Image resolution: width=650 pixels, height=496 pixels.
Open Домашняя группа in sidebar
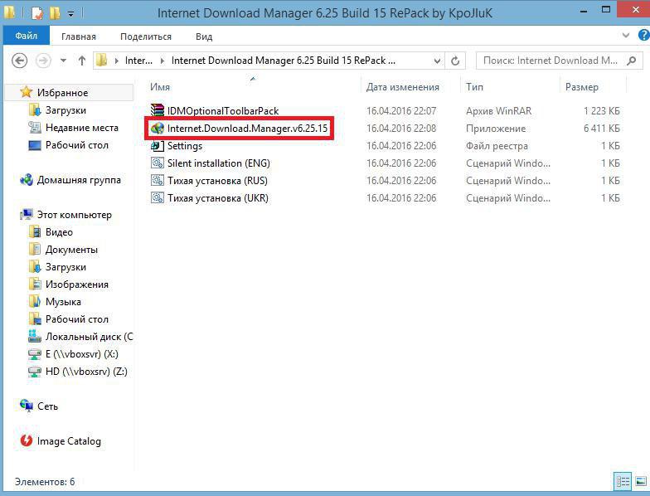(79, 180)
